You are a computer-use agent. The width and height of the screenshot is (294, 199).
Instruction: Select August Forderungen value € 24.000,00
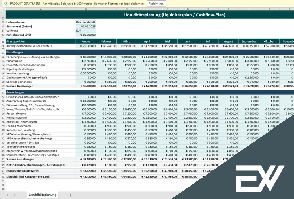click(228, 57)
